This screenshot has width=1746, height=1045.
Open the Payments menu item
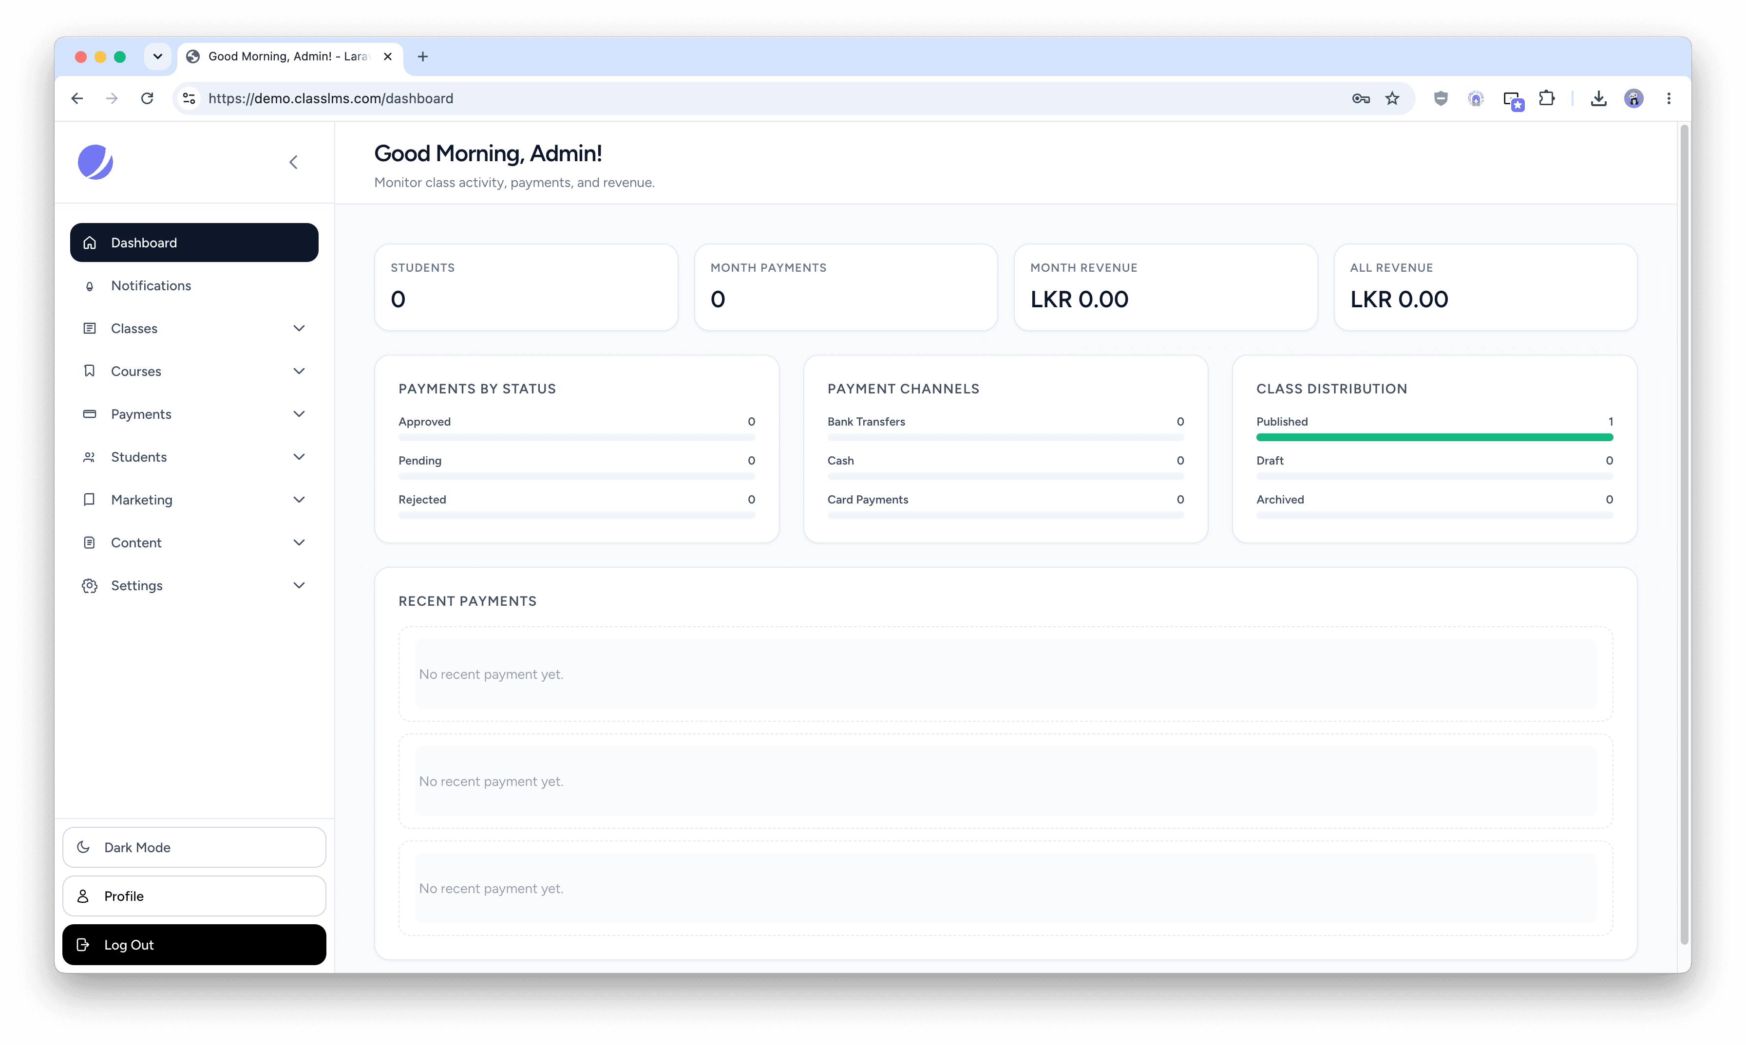pyautogui.click(x=194, y=414)
